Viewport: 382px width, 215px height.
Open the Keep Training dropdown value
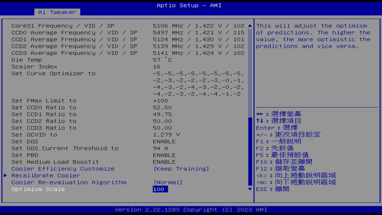click(181, 169)
